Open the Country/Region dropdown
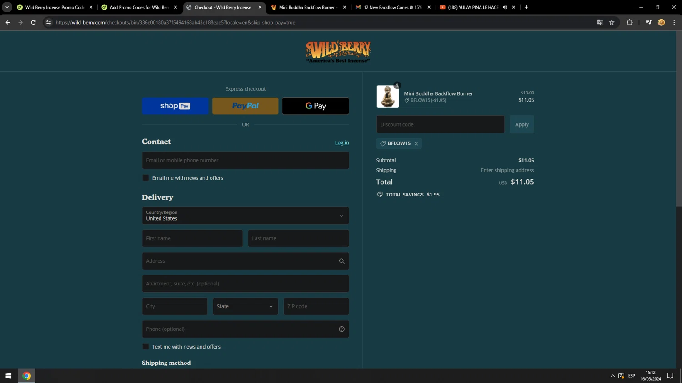 click(x=246, y=216)
